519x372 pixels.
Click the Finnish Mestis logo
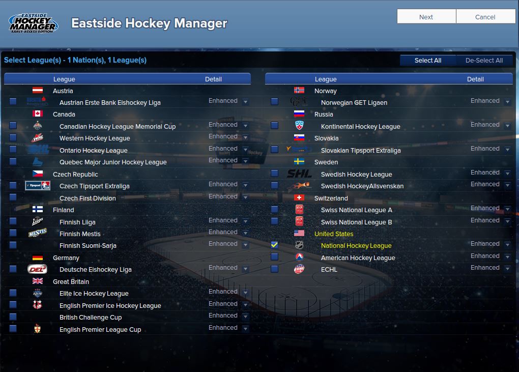[38, 234]
